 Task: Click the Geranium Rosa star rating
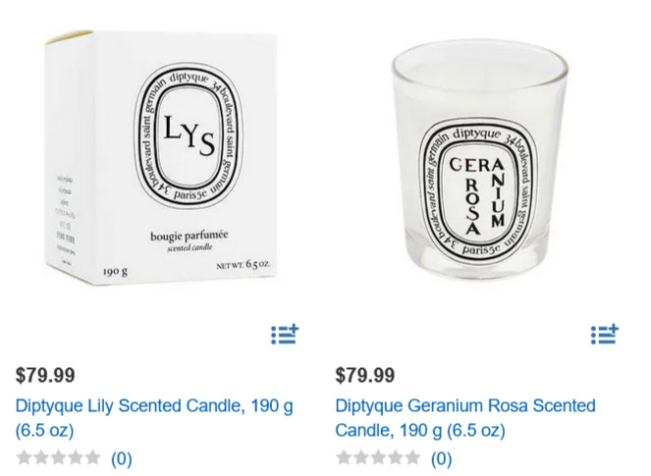[378, 457]
